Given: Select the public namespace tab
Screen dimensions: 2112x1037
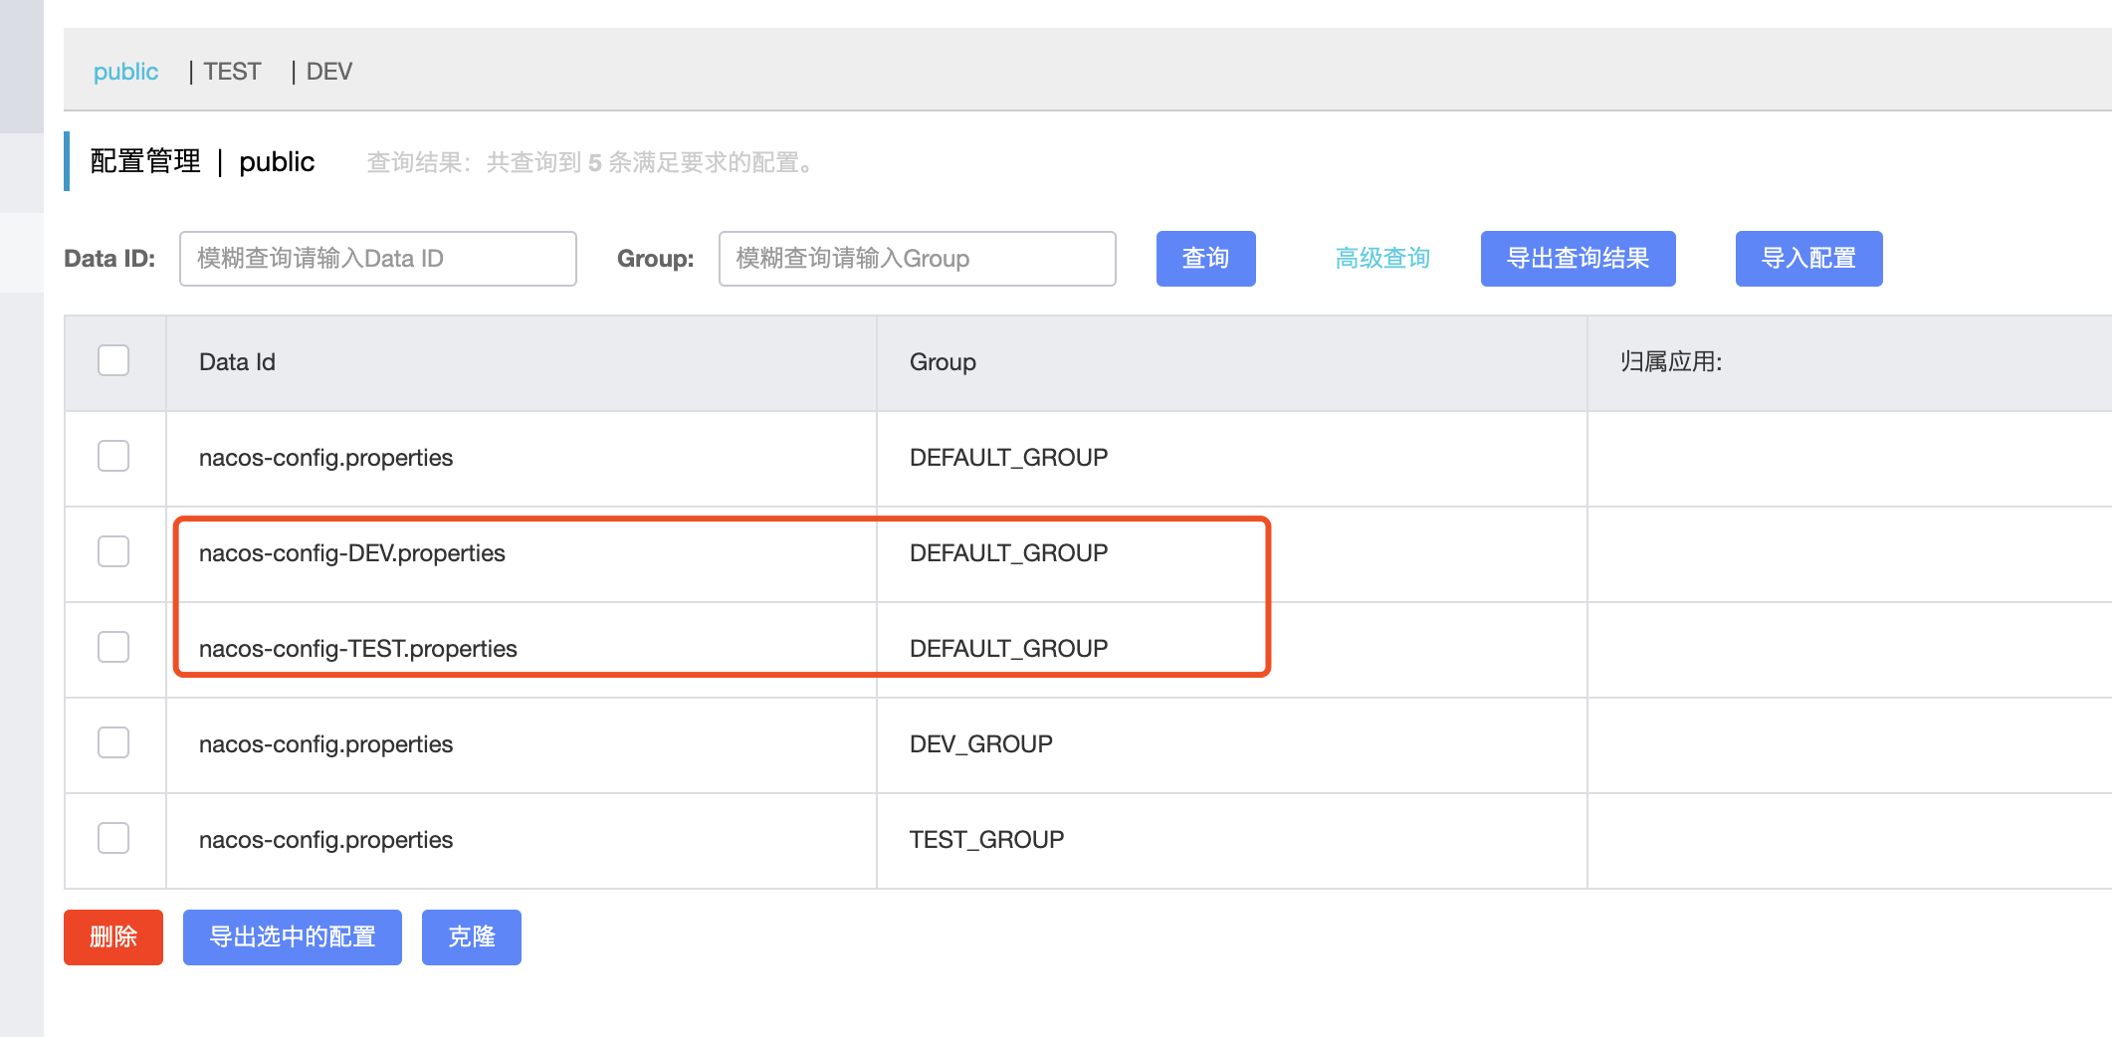Looking at the screenshot, I should pyautogui.click(x=125, y=72).
